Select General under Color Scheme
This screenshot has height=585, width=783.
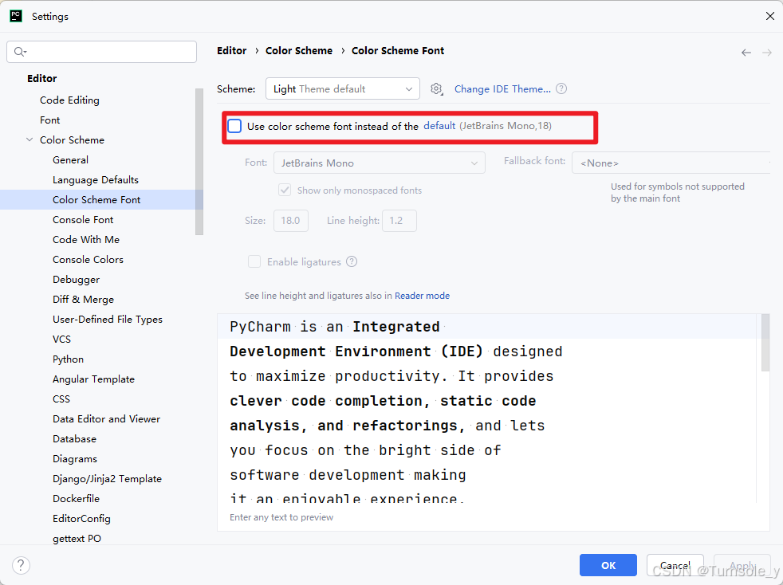[x=70, y=159]
